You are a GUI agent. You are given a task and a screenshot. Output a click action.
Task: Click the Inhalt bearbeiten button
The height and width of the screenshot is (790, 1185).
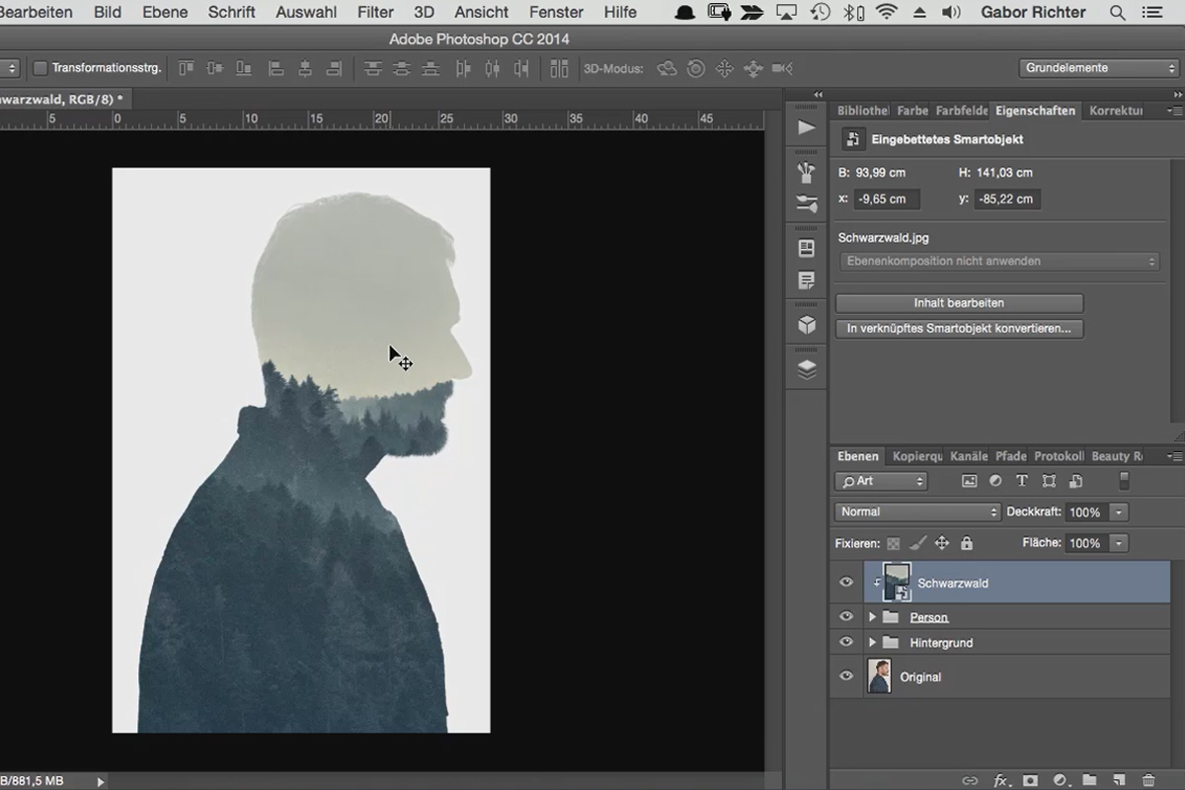(x=959, y=303)
